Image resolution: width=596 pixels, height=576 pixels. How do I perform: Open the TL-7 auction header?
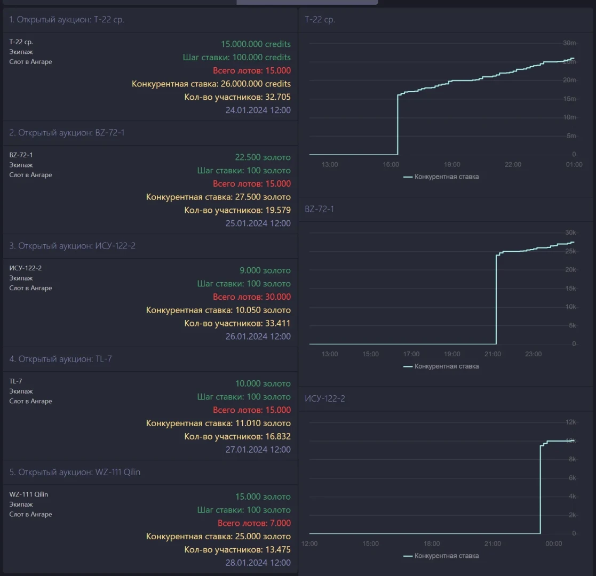pyautogui.click(x=60, y=359)
